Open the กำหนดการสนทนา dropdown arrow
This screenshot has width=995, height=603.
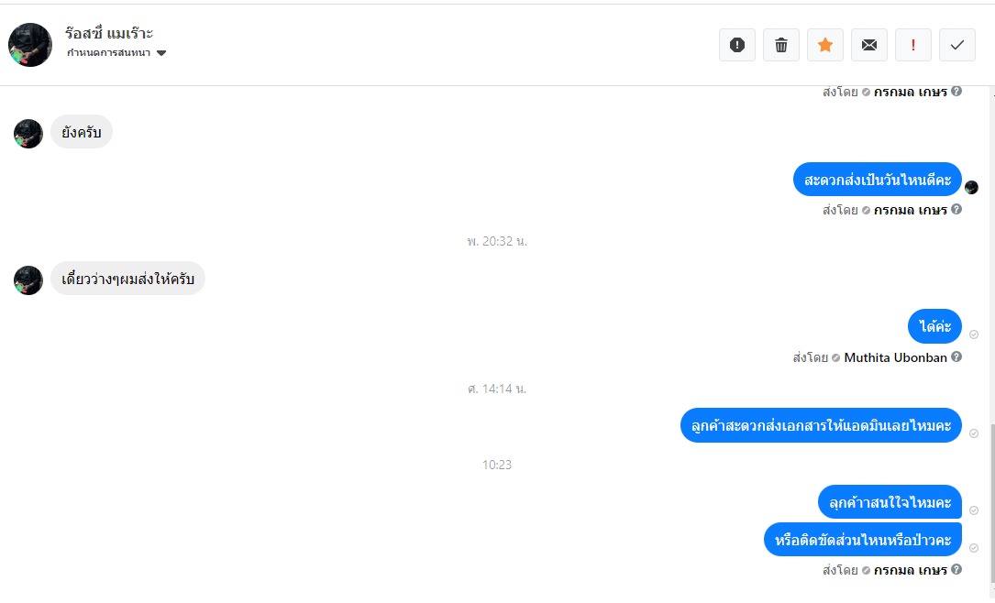tap(161, 52)
